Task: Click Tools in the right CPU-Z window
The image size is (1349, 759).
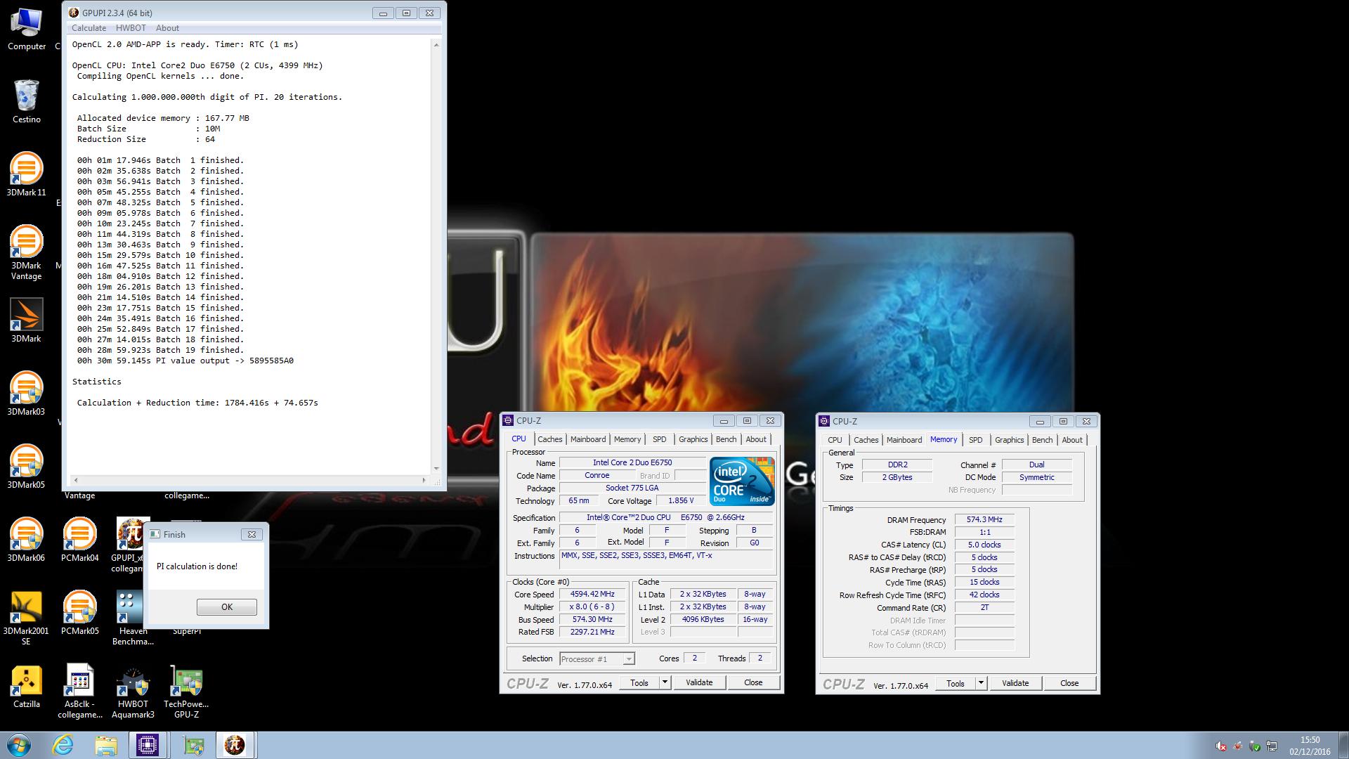Action: click(x=956, y=683)
